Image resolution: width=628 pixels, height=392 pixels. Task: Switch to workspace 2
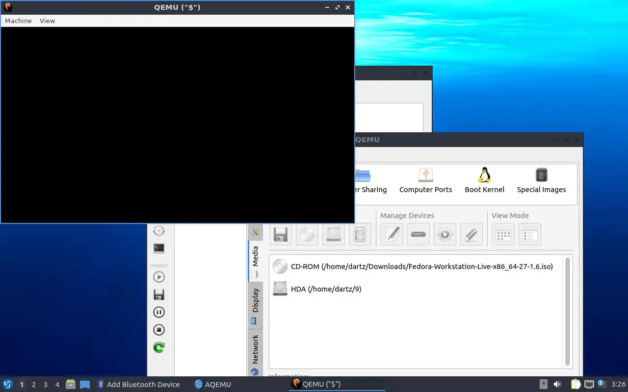pyautogui.click(x=33, y=385)
